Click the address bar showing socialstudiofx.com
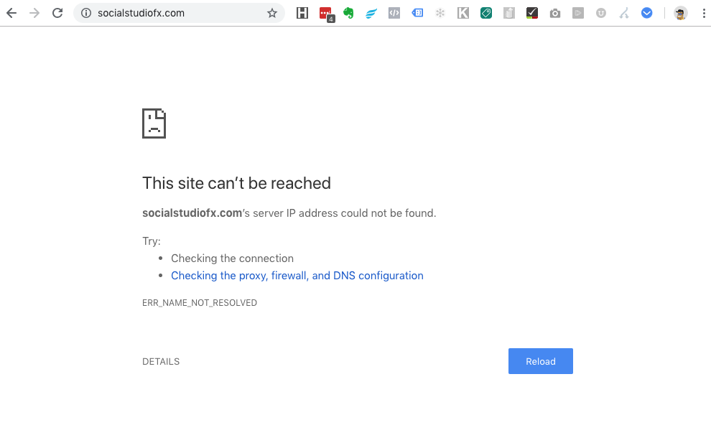The height and width of the screenshot is (448, 711). coord(179,13)
